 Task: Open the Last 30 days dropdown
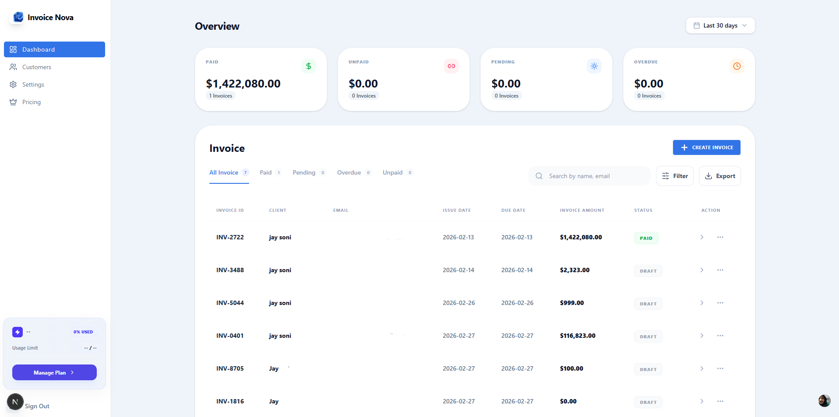pyautogui.click(x=720, y=25)
